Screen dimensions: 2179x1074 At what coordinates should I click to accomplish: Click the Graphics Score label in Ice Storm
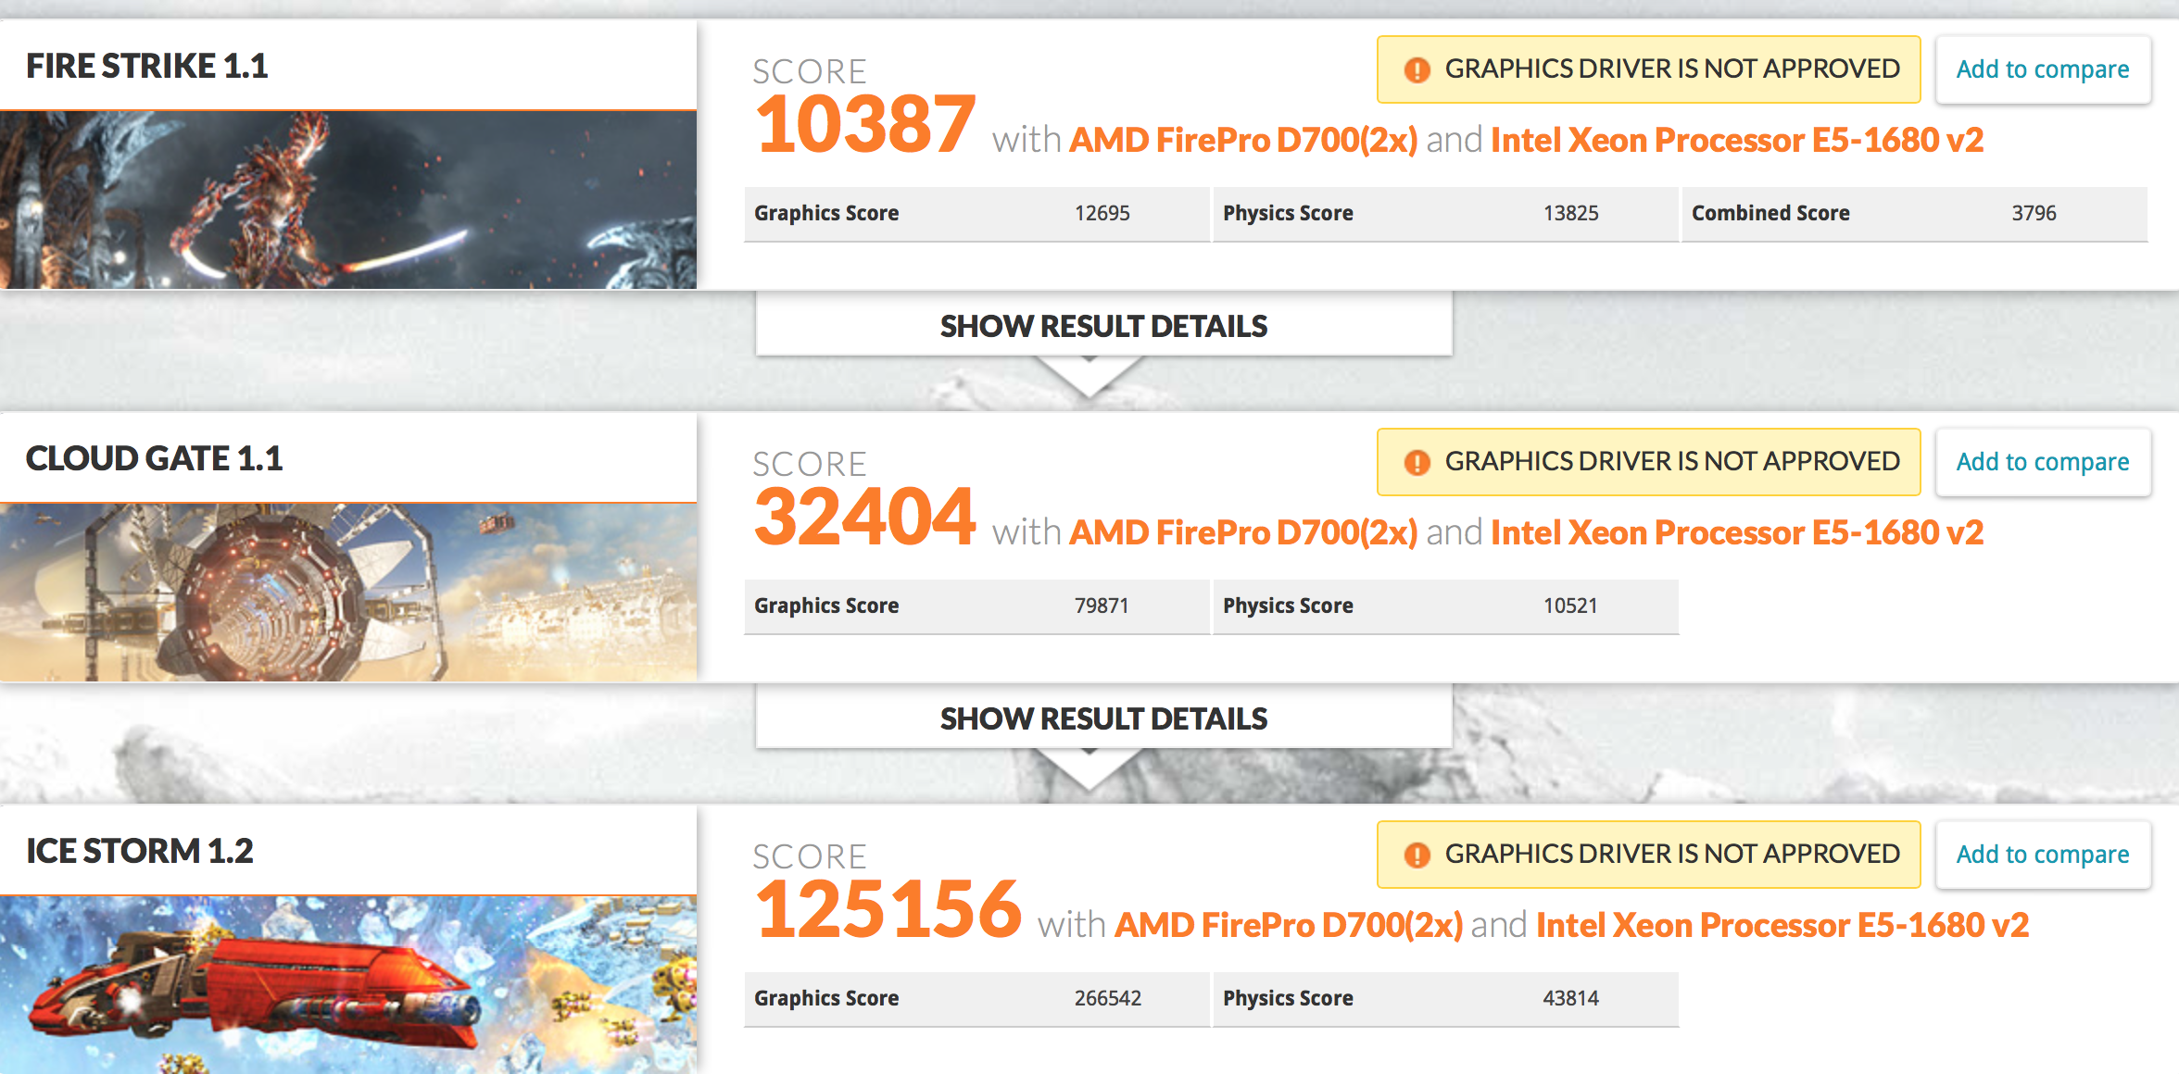[826, 998]
